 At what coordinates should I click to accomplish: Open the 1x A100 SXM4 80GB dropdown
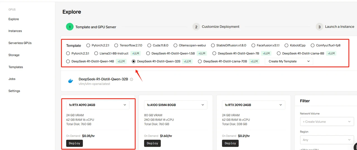click(x=176, y=105)
